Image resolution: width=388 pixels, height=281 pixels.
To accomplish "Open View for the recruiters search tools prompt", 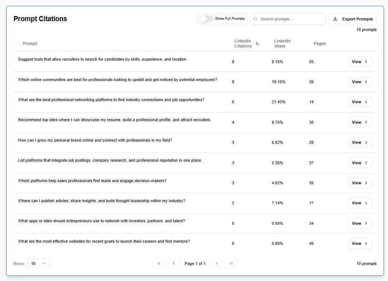I will 360,62.
